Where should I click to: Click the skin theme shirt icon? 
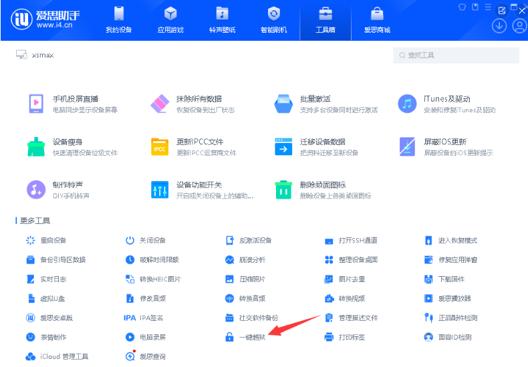462,7
